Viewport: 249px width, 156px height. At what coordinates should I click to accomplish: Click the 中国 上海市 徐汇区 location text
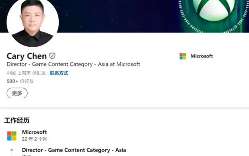pyautogui.click(x=26, y=73)
